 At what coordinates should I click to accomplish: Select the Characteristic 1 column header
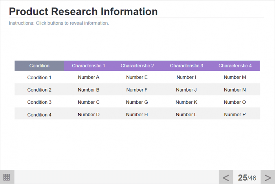88,66
